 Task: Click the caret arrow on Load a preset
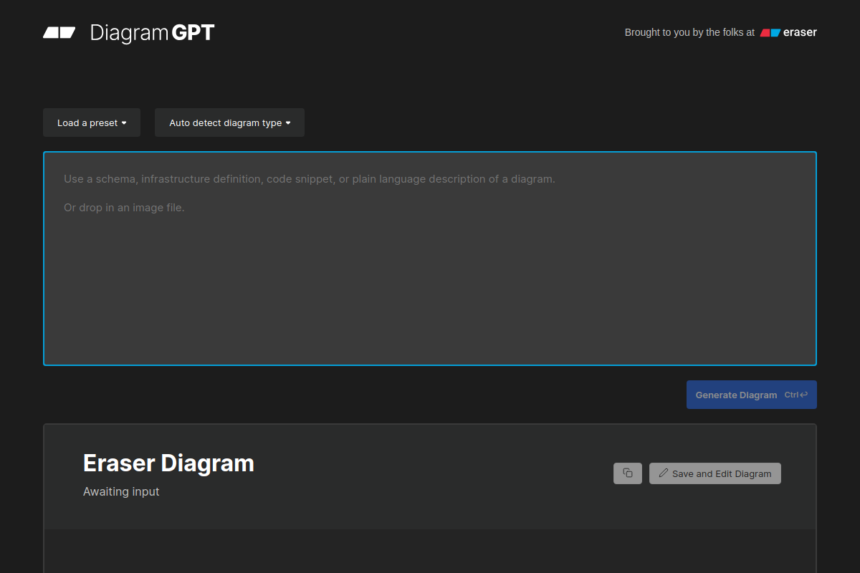(x=124, y=123)
